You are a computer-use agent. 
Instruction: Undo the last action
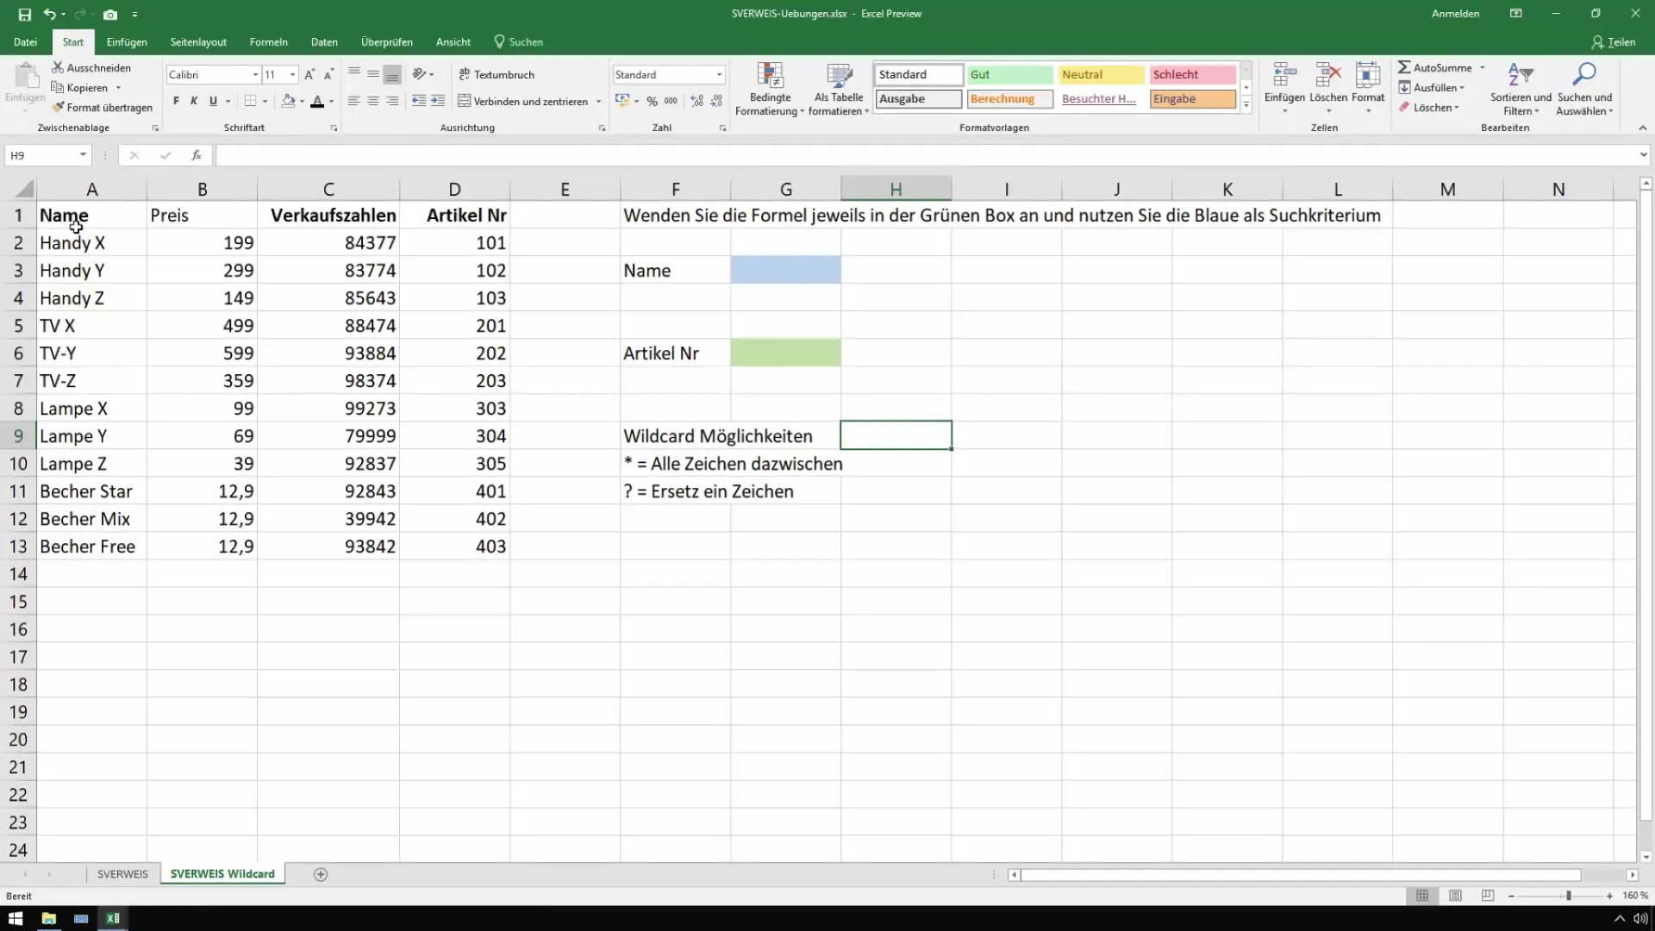pos(49,14)
